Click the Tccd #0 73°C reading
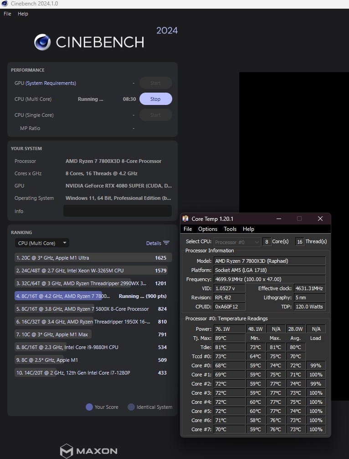Viewport: 349px width, 459px height. (230, 356)
